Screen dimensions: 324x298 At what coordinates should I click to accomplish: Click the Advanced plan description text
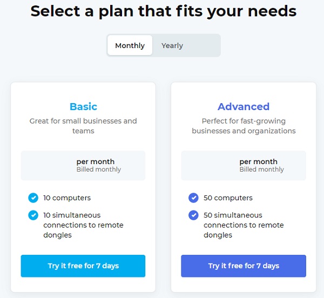click(x=244, y=126)
